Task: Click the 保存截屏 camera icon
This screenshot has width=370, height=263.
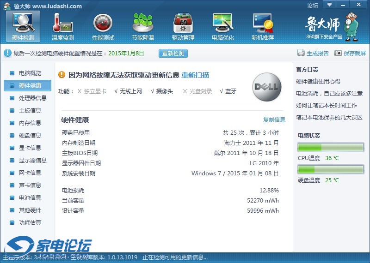Action: pyautogui.click(x=338, y=53)
